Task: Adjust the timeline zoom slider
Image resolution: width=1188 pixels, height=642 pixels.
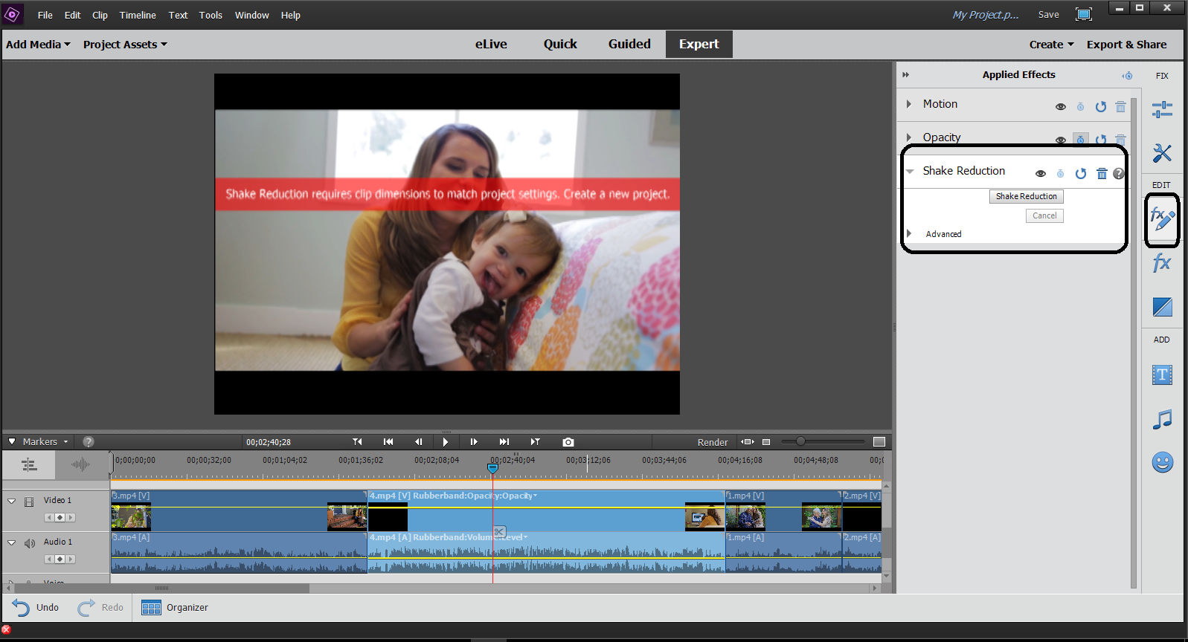Action: 800,441
